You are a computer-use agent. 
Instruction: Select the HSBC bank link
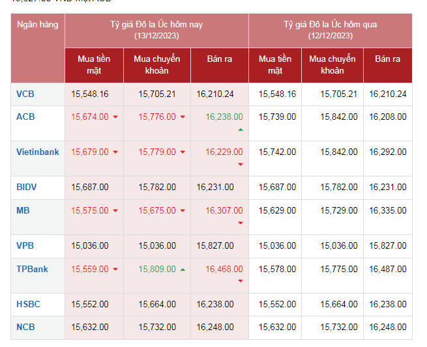point(27,304)
